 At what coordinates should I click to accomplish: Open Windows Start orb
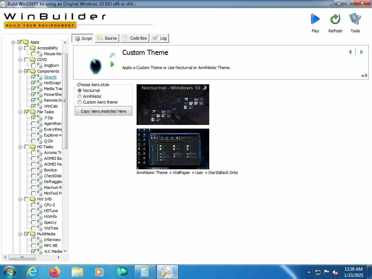coord(9,272)
